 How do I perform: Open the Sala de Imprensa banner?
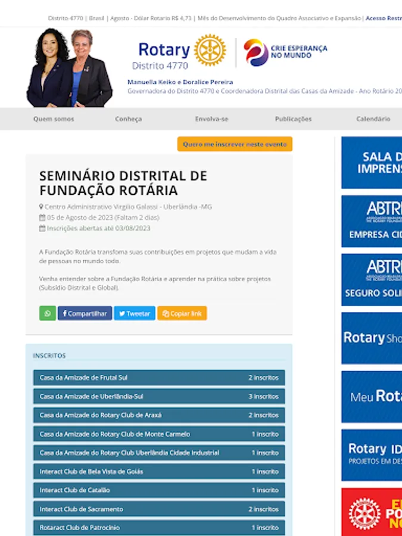point(372,163)
